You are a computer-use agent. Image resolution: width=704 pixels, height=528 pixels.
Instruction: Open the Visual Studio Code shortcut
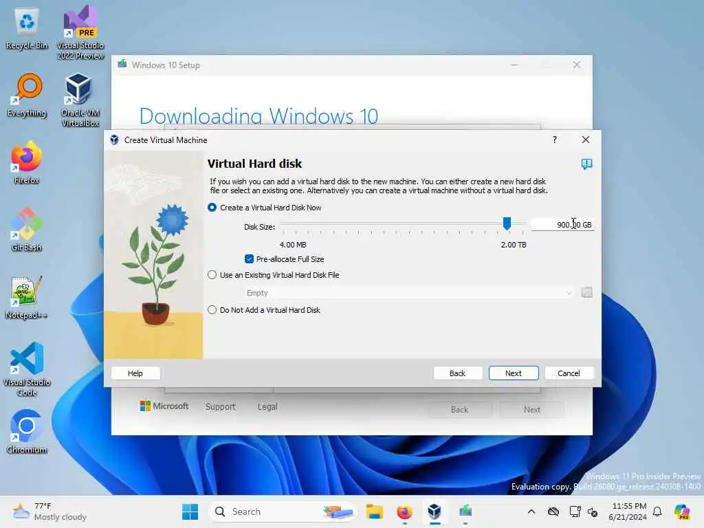click(27, 369)
